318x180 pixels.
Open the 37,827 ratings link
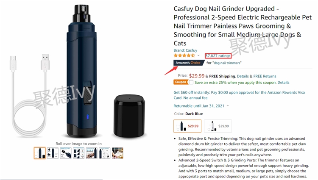[218, 55]
